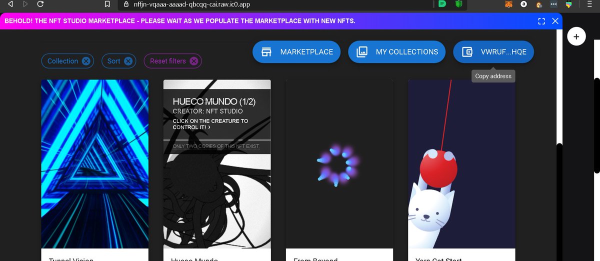This screenshot has height=261, width=600.
Task: Click the white plus circle button
Action: pyautogui.click(x=576, y=36)
